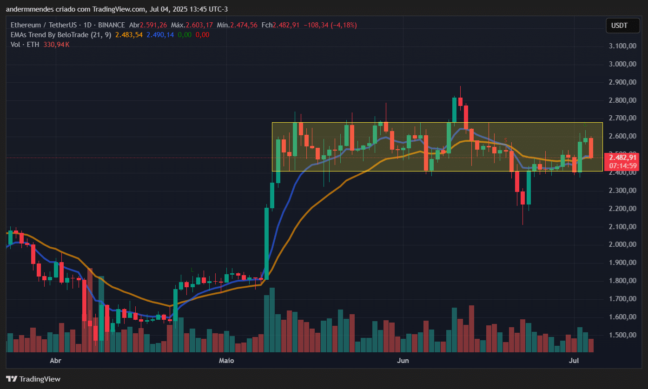This screenshot has width=648, height=389.
Task: Click the volume value 330,94K
Action: [x=57, y=45]
